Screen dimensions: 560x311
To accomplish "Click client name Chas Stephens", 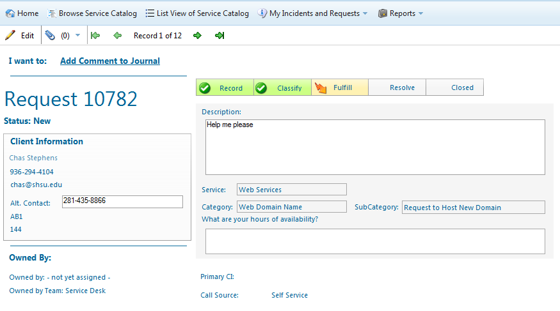I will click(33, 158).
